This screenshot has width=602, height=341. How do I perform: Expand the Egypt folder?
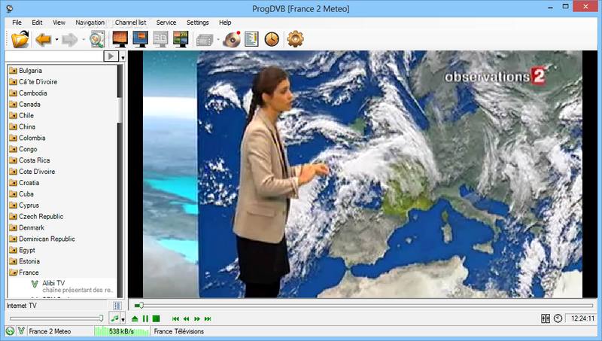pos(14,251)
